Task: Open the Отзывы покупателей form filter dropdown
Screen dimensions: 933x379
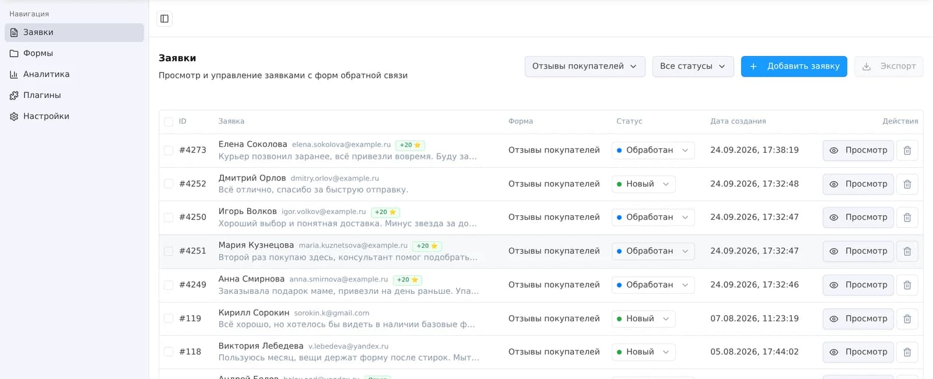Action: pos(585,66)
